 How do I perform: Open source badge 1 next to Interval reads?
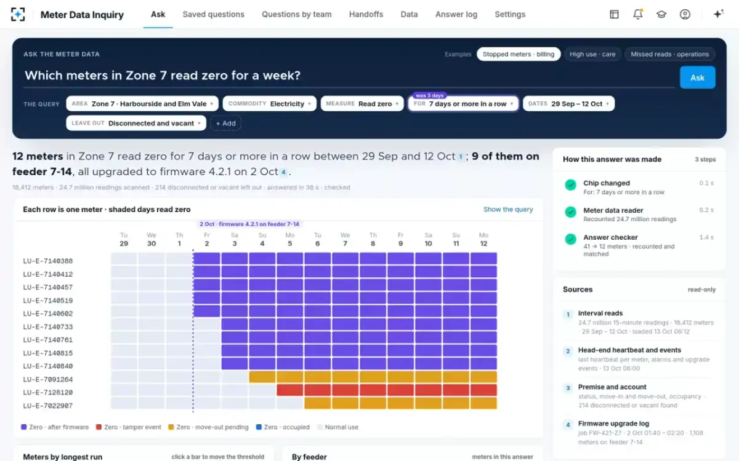(x=568, y=315)
